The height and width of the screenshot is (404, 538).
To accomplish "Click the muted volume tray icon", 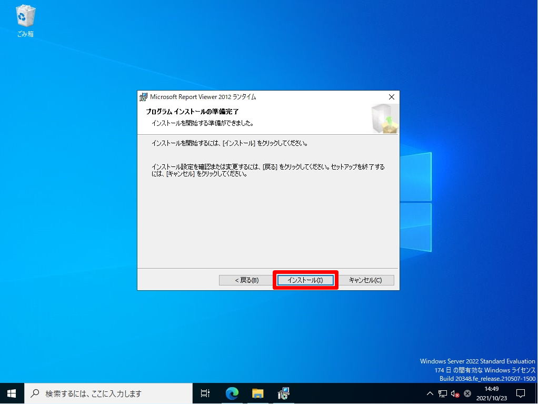I will click(455, 393).
